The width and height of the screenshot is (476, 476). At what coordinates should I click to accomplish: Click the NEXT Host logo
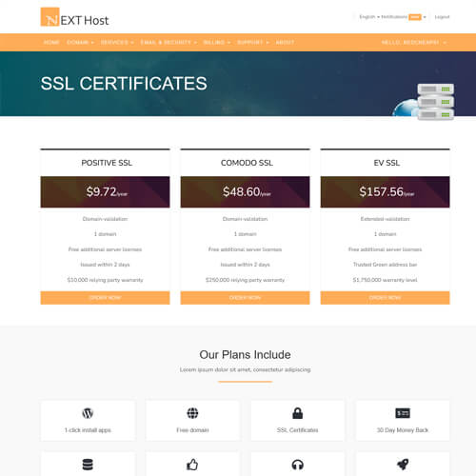74,17
